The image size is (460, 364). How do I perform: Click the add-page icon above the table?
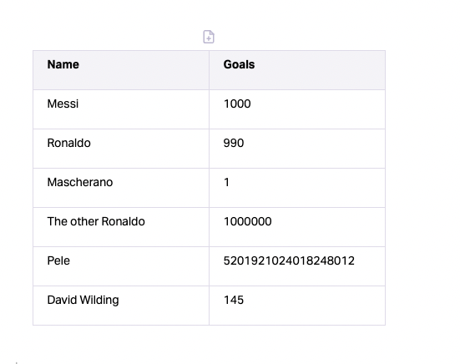(x=209, y=37)
